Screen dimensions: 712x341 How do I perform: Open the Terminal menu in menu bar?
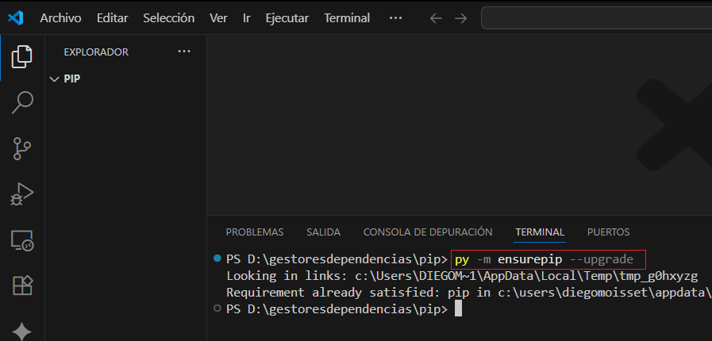[347, 17]
